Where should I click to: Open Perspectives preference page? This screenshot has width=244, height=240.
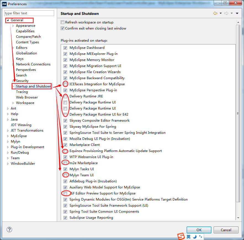pos(26,70)
